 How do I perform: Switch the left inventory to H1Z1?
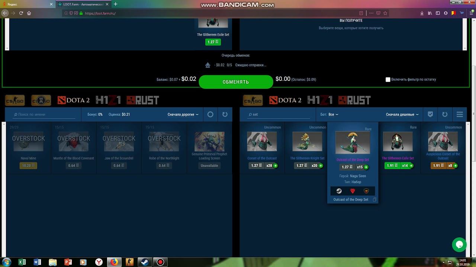[x=108, y=100]
